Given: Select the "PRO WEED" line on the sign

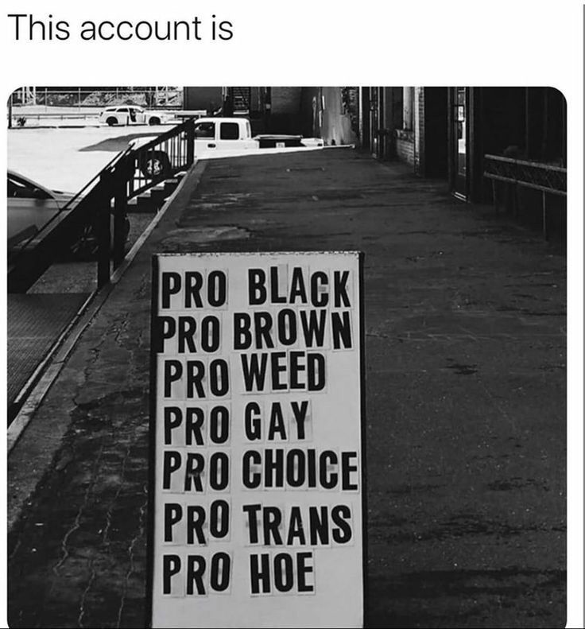Looking at the screenshot, I should pos(244,374).
